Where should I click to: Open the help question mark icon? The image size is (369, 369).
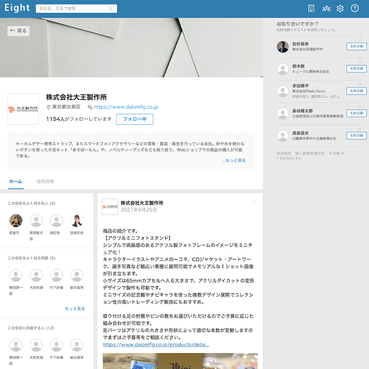[x=355, y=9]
